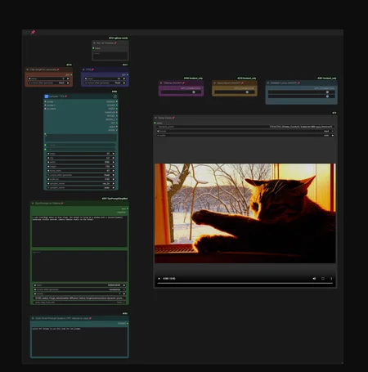
Task: Click the pink pin icon at group's top-left corner
Action: [33, 32]
